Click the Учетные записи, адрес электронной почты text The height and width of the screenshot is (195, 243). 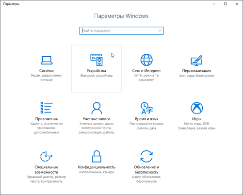point(97,128)
